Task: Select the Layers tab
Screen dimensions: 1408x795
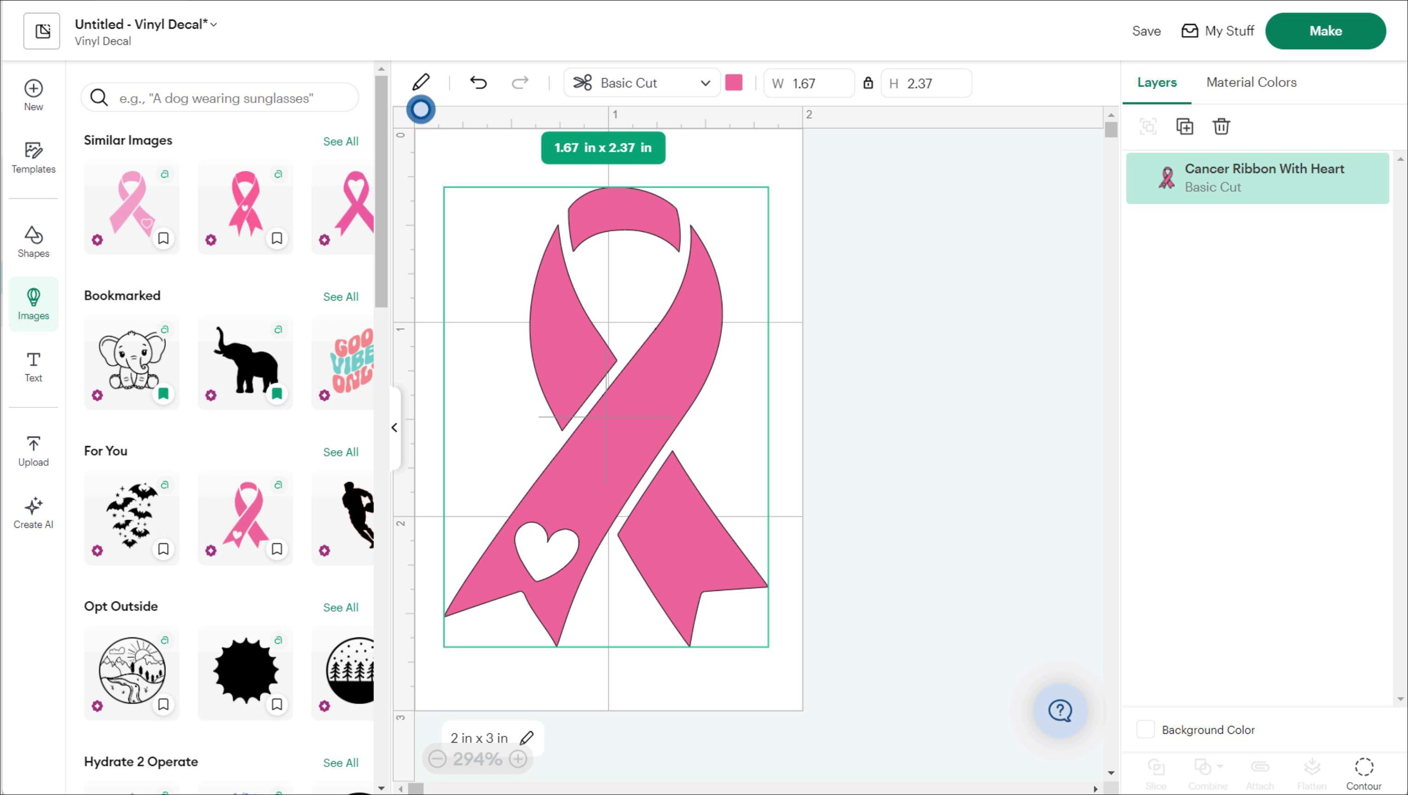Action: point(1156,82)
